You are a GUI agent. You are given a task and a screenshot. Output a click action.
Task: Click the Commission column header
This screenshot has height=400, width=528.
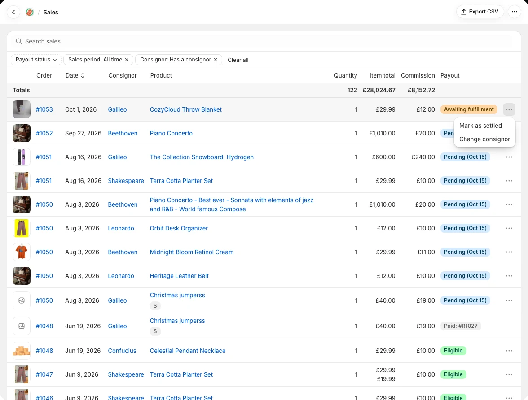(x=418, y=75)
